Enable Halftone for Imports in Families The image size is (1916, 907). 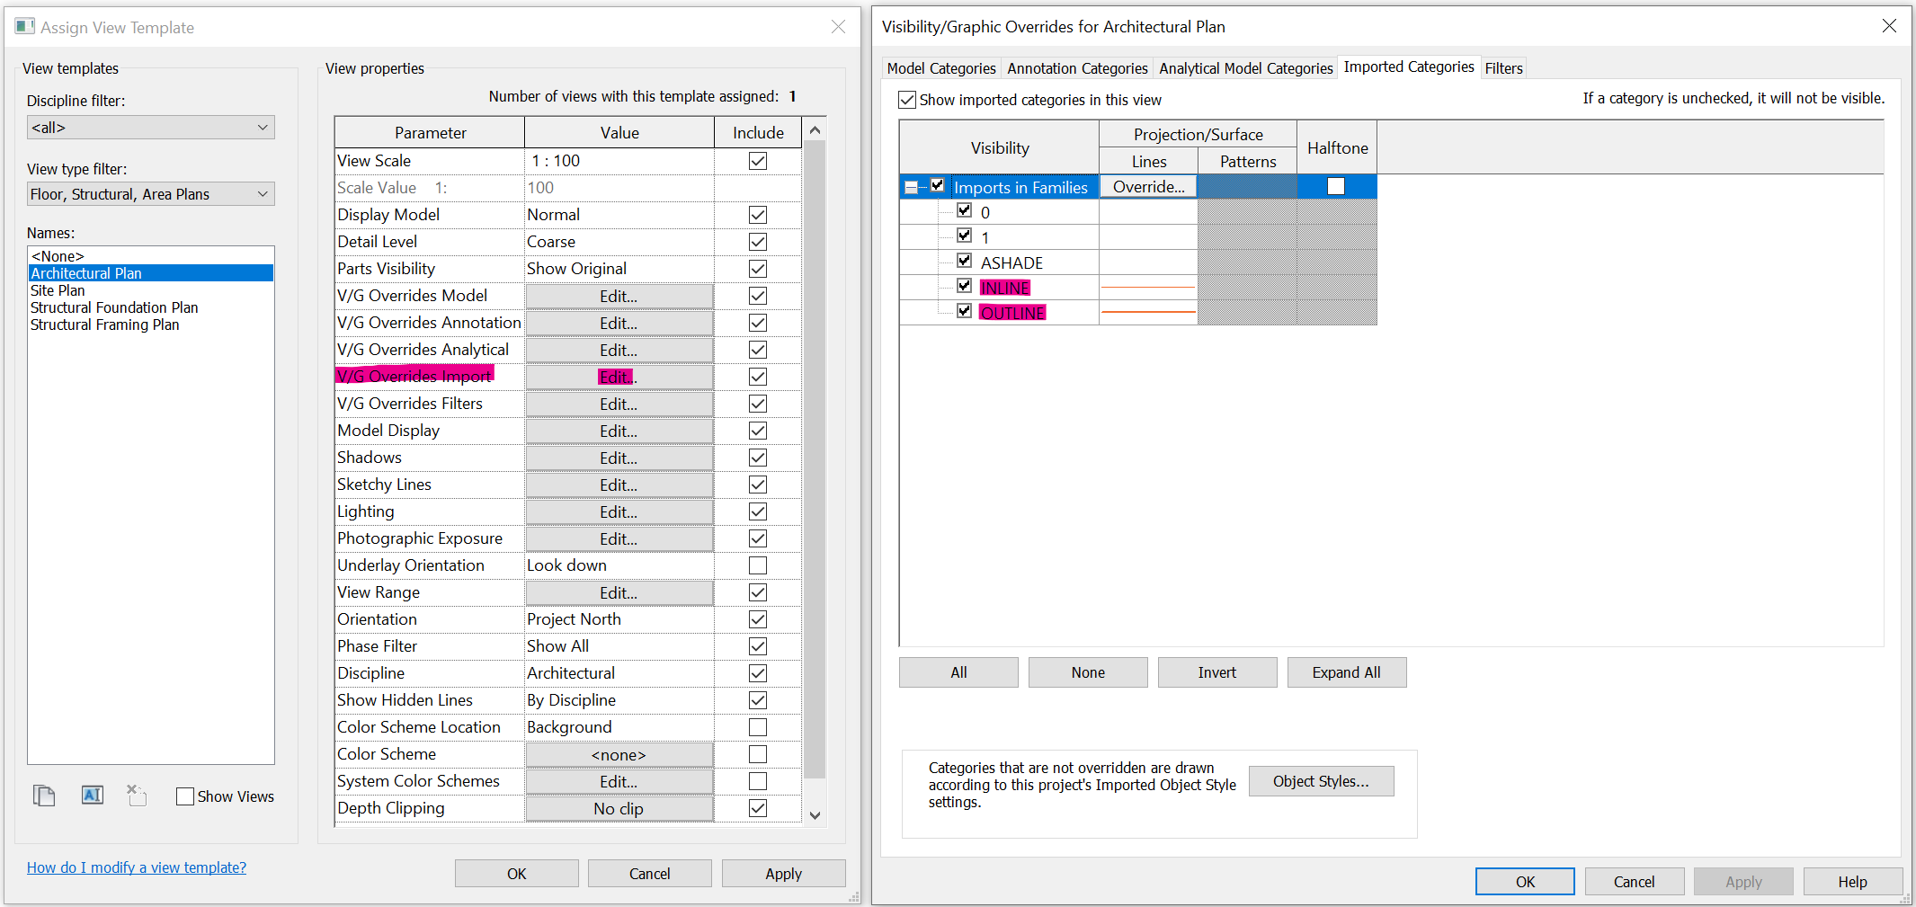[x=1336, y=186]
